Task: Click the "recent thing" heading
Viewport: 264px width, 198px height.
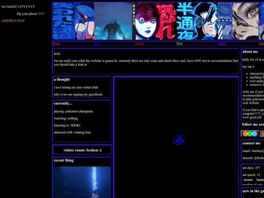Action: pos(64,160)
